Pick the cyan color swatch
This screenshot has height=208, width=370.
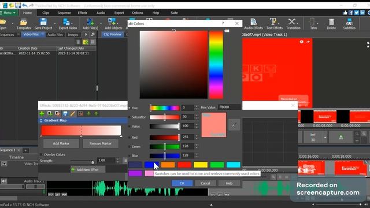point(234,165)
